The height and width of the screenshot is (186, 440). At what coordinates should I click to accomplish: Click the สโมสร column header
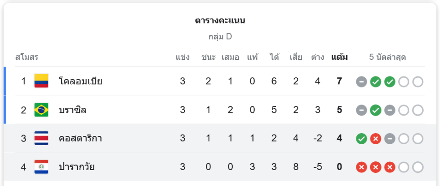coord(27,58)
